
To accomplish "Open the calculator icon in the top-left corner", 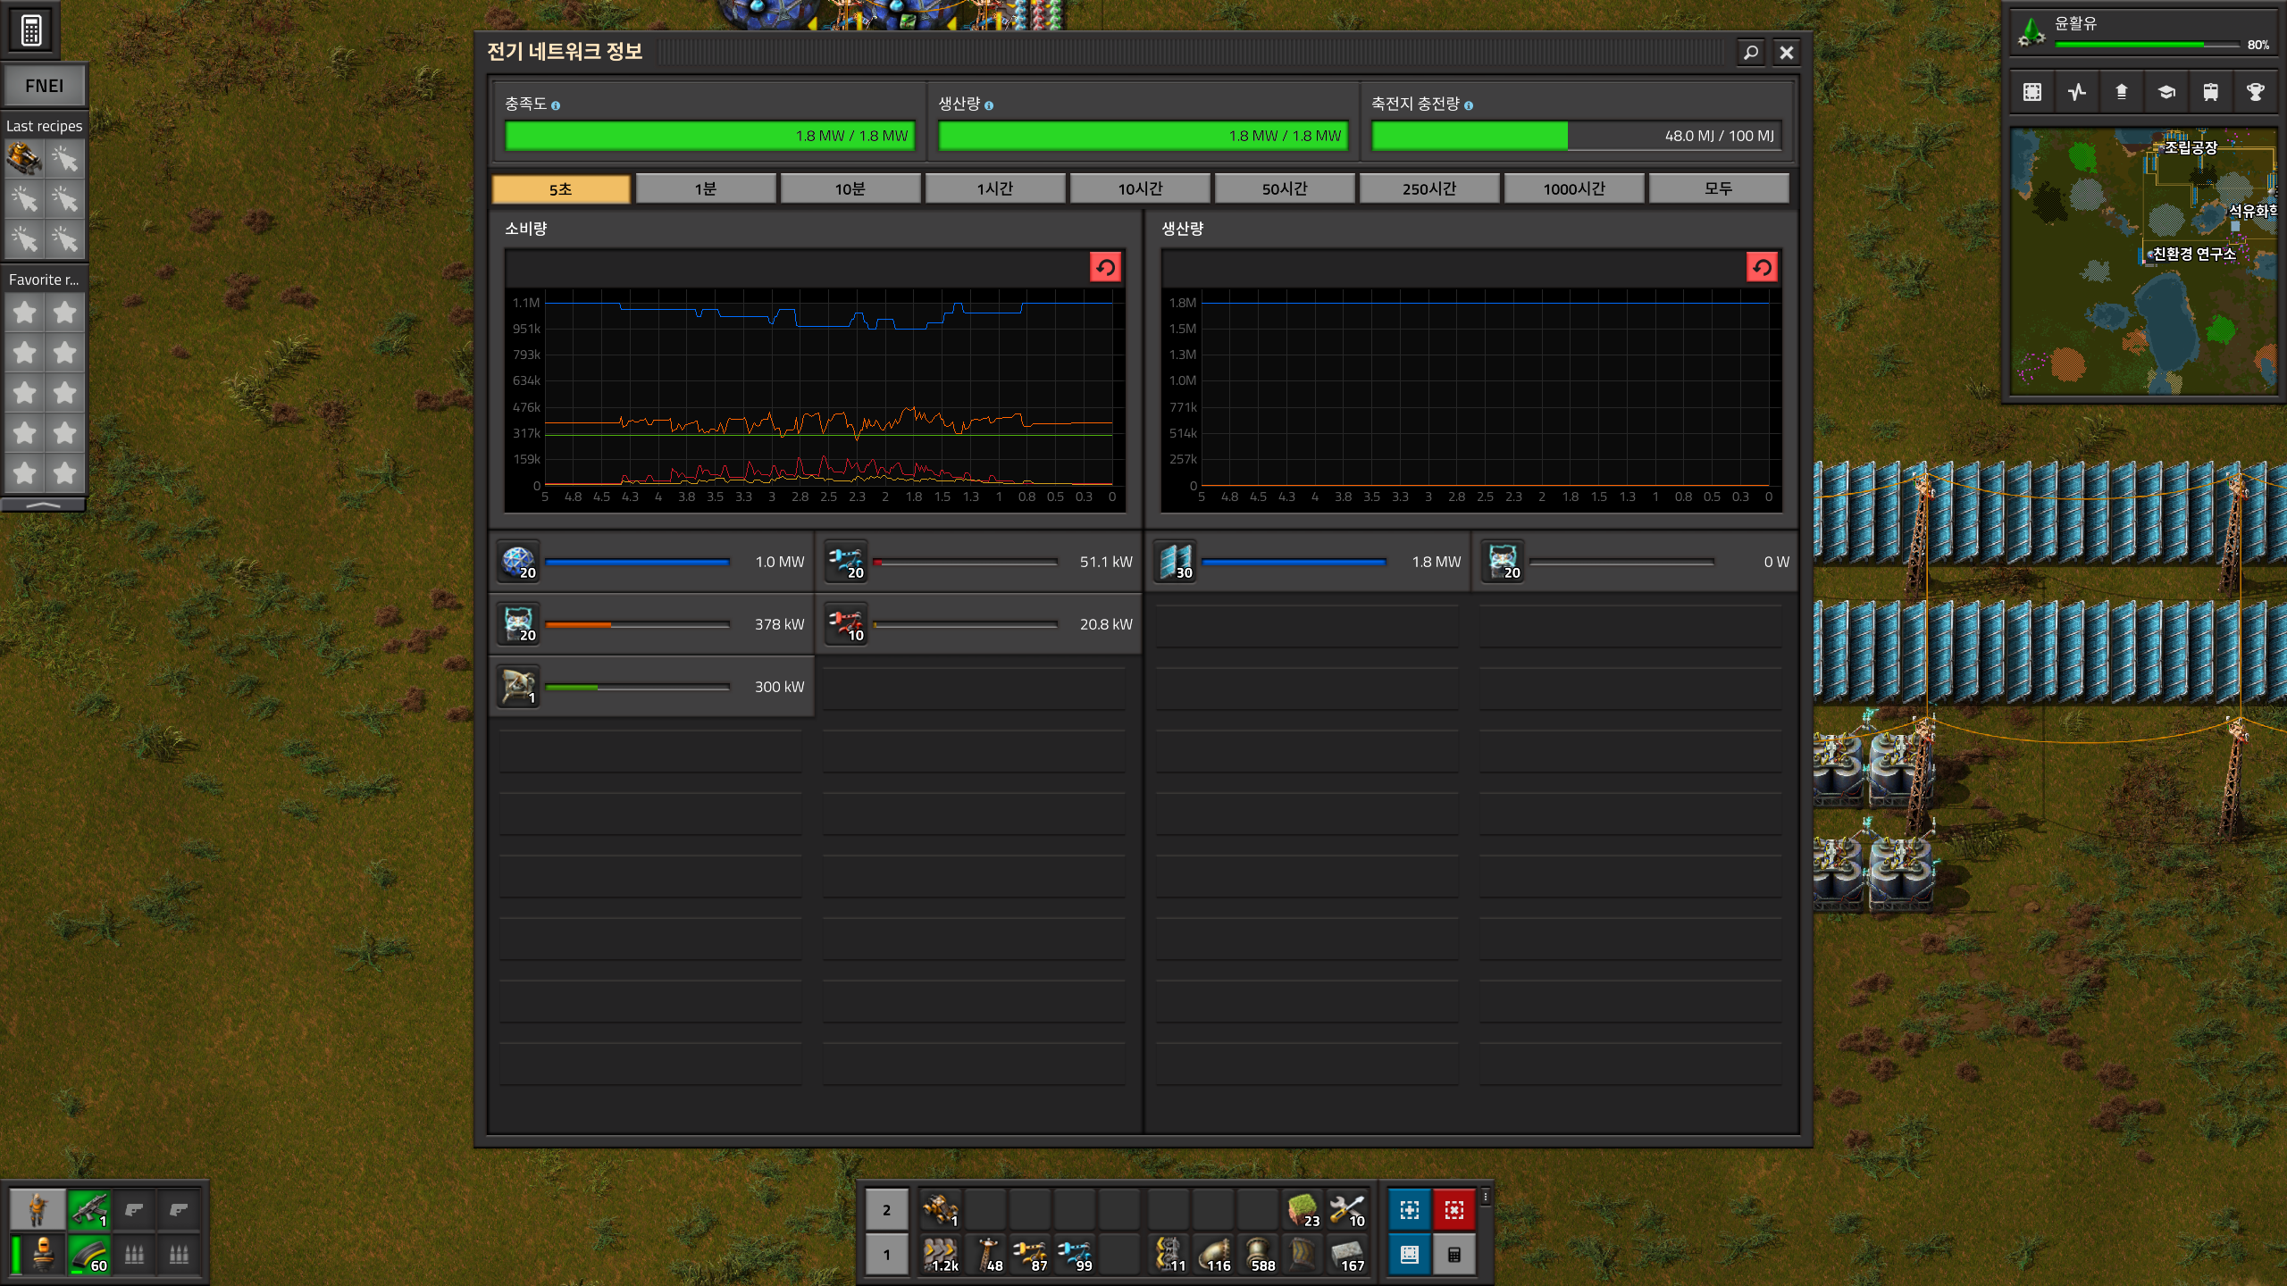I will click(31, 30).
